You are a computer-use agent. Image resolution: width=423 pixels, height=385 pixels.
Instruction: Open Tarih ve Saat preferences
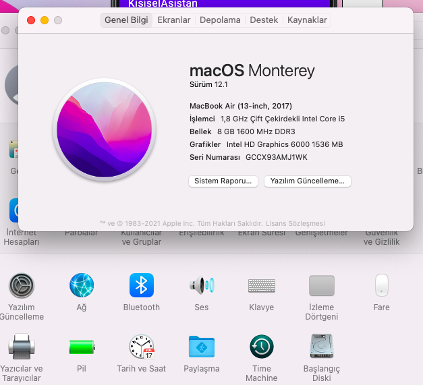pos(142,347)
